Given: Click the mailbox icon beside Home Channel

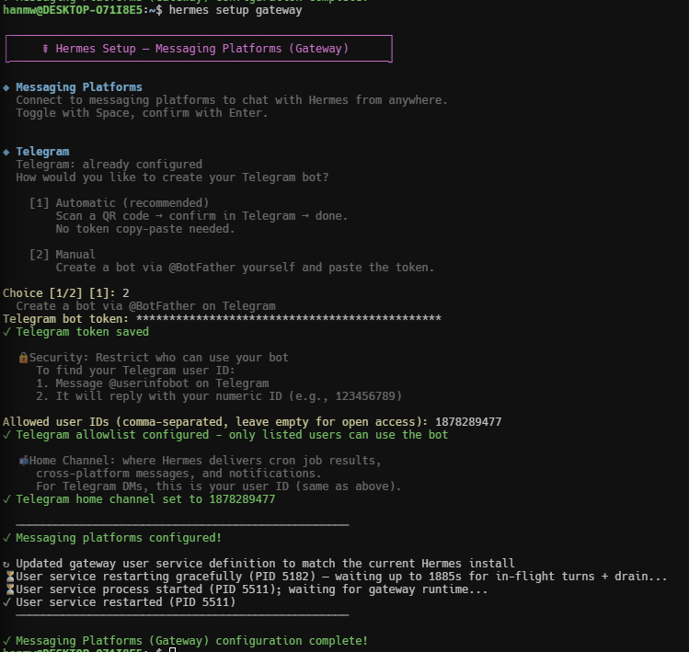Looking at the screenshot, I should [24, 461].
